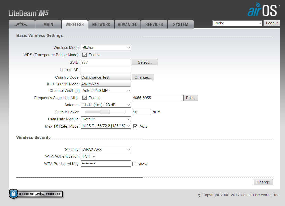285x206 pixels.
Task: Expand the Wireless Mode dropdown
Action: point(106,48)
